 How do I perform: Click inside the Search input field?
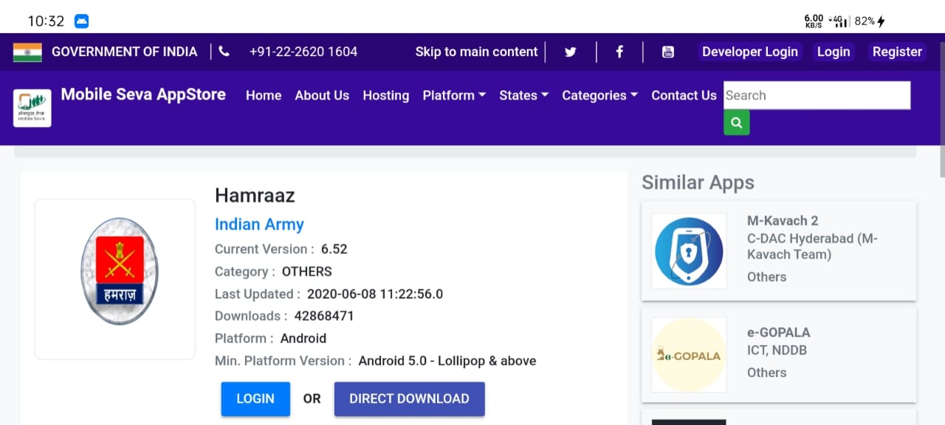tap(816, 95)
